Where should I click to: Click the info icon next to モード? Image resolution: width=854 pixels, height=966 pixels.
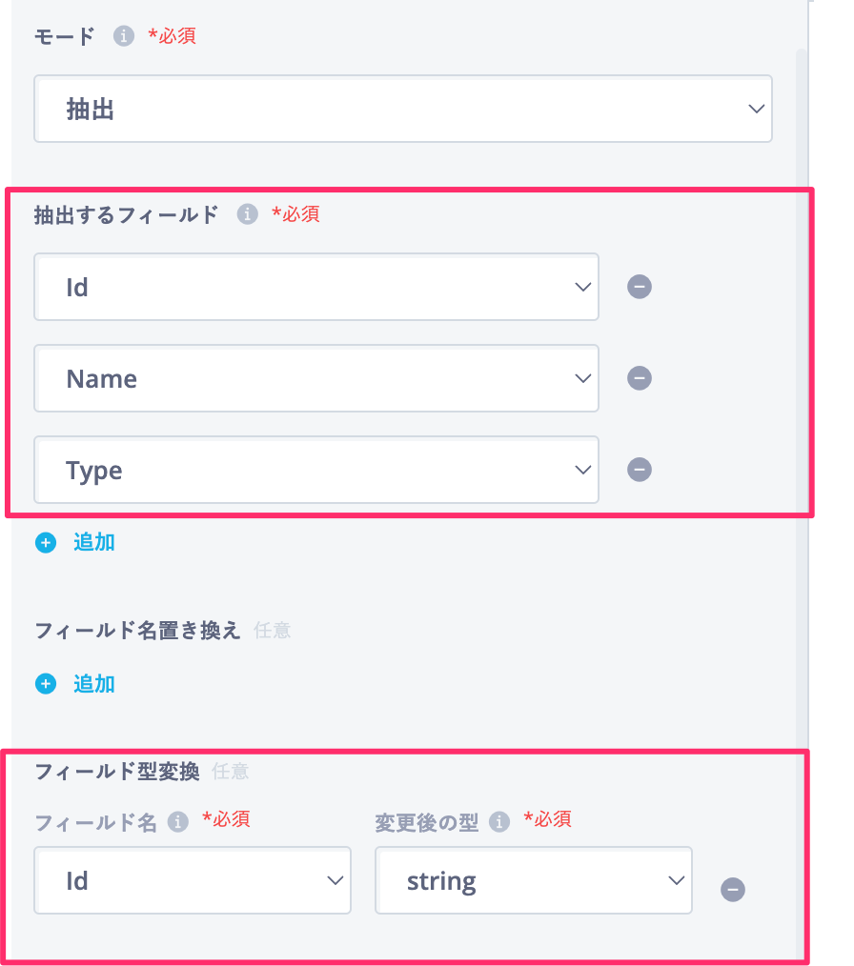(123, 36)
